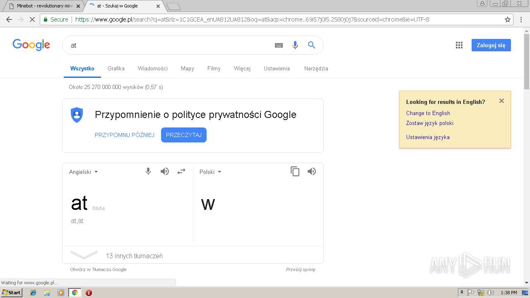Open Internet Explorer from taskbar

coord(34,293)
